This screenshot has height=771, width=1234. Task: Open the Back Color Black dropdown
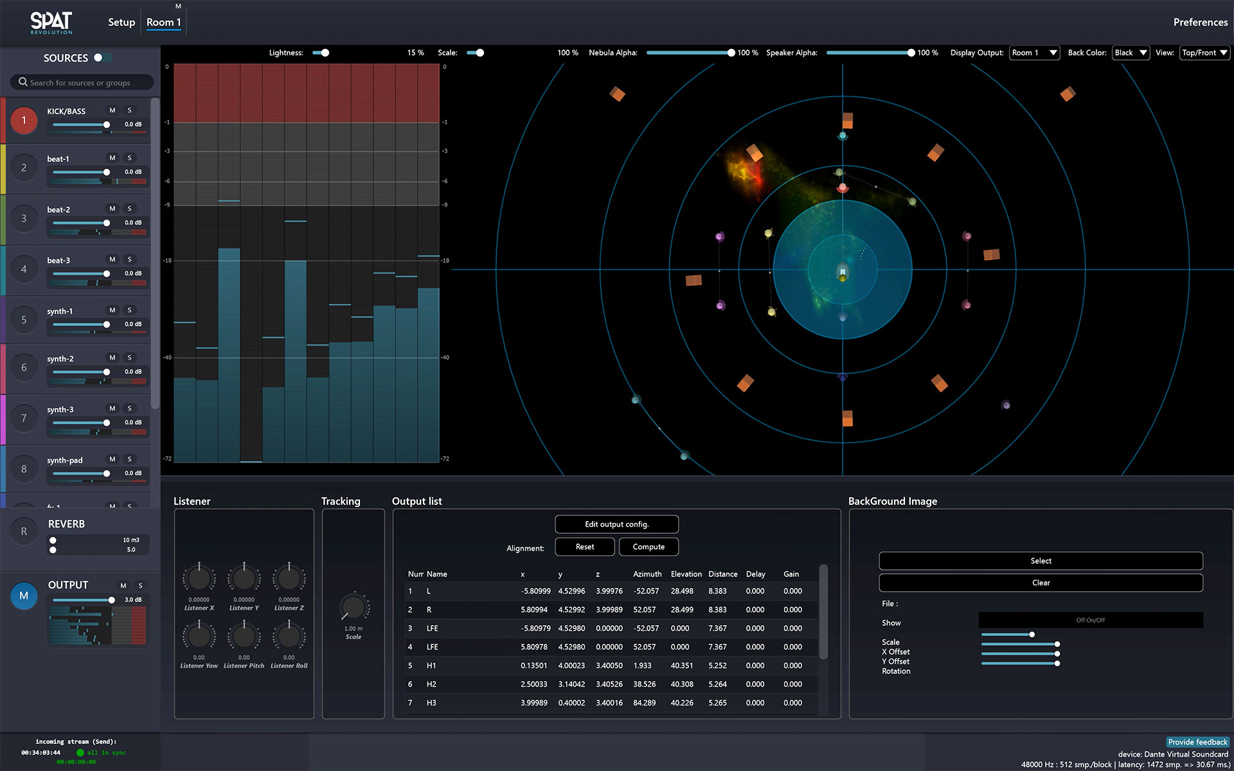[x=1131, y=53]
